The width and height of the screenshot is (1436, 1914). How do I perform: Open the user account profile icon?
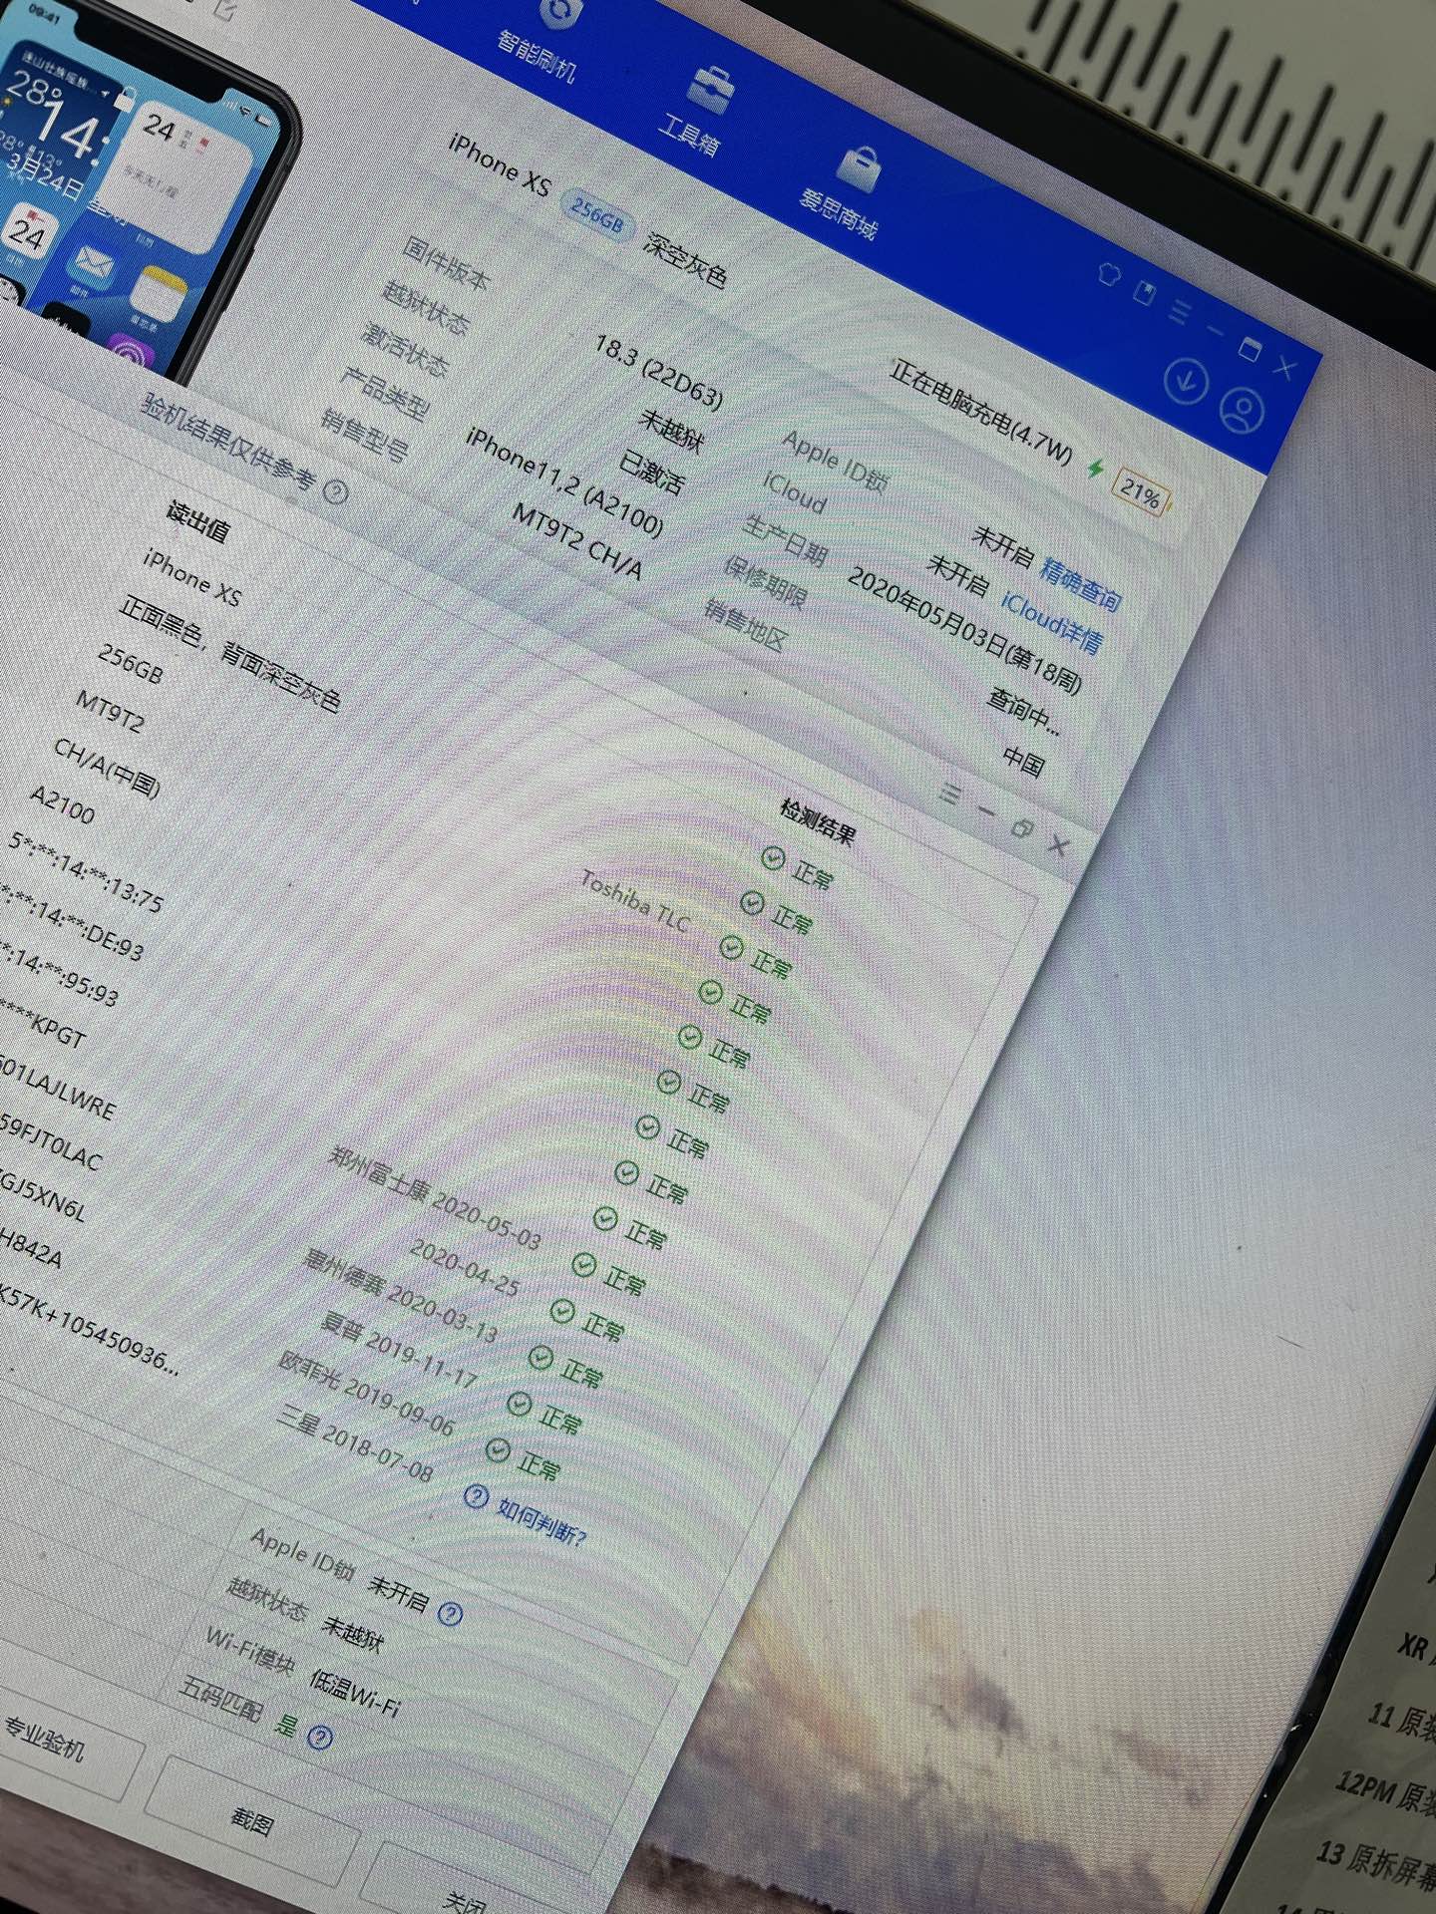[1242, 410]
